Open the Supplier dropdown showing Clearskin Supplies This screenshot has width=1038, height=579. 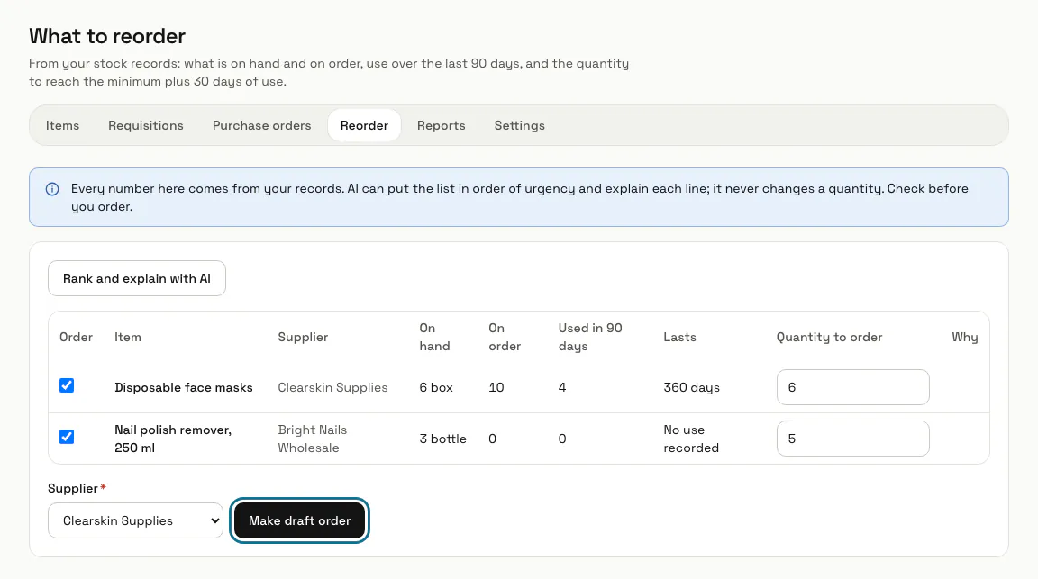[135, 520]
